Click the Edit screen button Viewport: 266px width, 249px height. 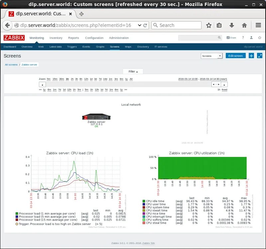click(x=235, y=56)
